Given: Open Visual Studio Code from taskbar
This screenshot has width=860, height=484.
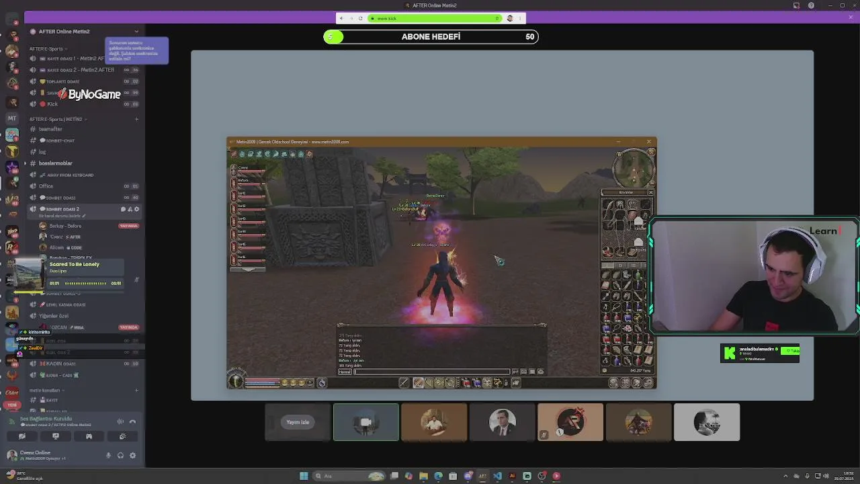Looking at the screenshot, I should point(497,476).
